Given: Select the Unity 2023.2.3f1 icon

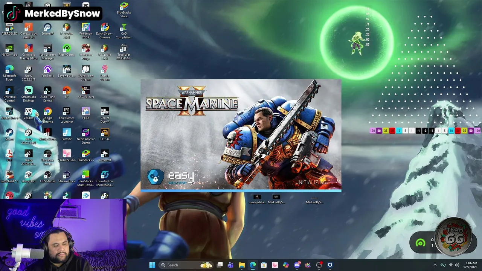Looking at the screenshot, I should (29, 73).
